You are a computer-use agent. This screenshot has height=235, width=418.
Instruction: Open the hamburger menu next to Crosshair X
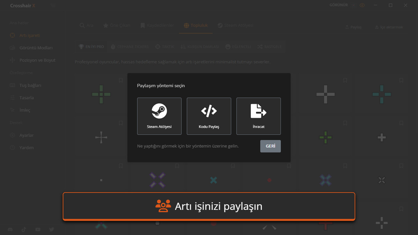(53, 6)
